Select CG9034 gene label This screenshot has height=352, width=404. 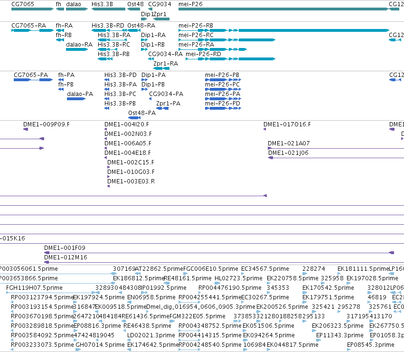(160, 4)
